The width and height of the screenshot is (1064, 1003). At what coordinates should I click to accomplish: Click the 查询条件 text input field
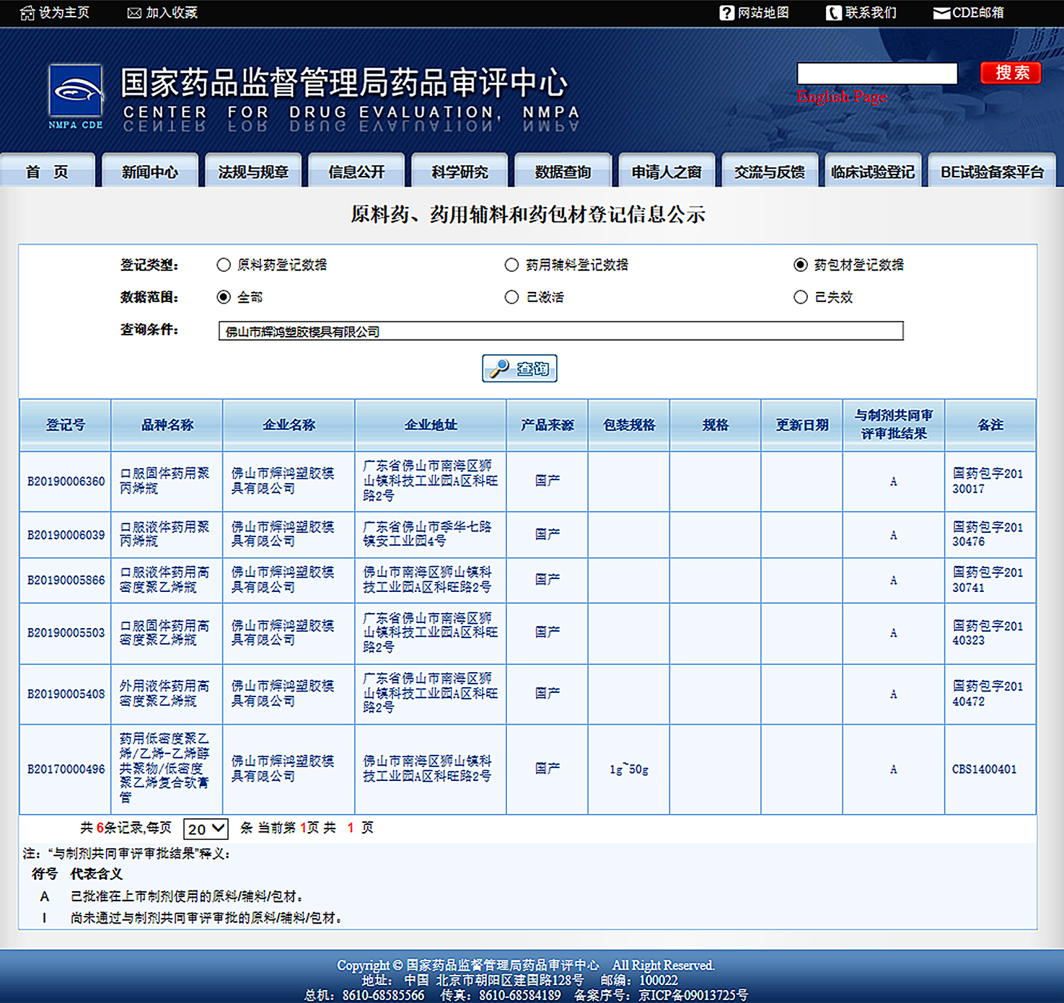[x=560, y=331]
